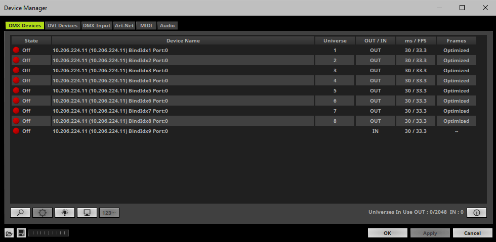Screen dimensions: 496x242
Task: Sort by State column header
Action: coord(31,40)
